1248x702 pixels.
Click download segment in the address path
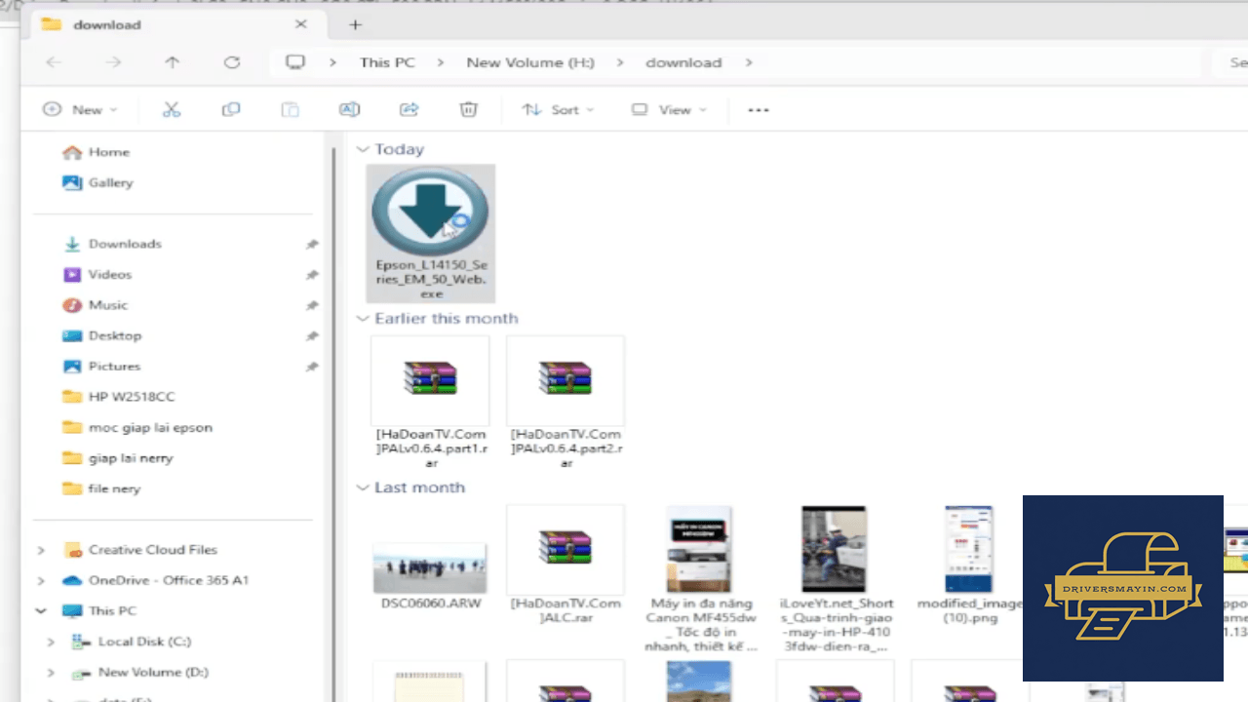click(683, 62)
